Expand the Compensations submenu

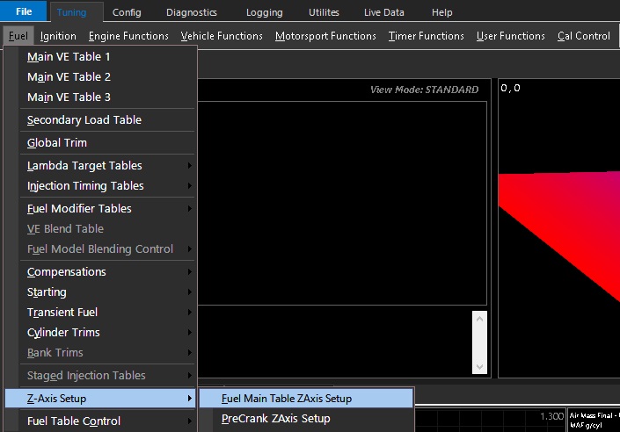(x=67, y=272)
